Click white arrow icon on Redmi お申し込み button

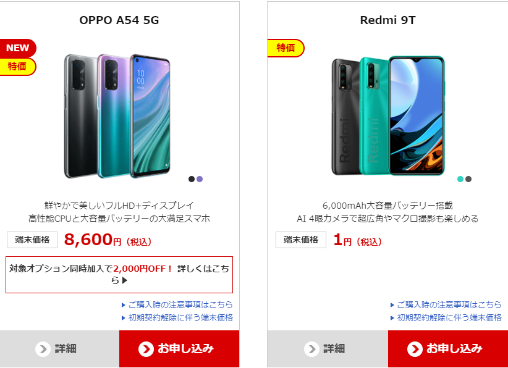[415, 349]
